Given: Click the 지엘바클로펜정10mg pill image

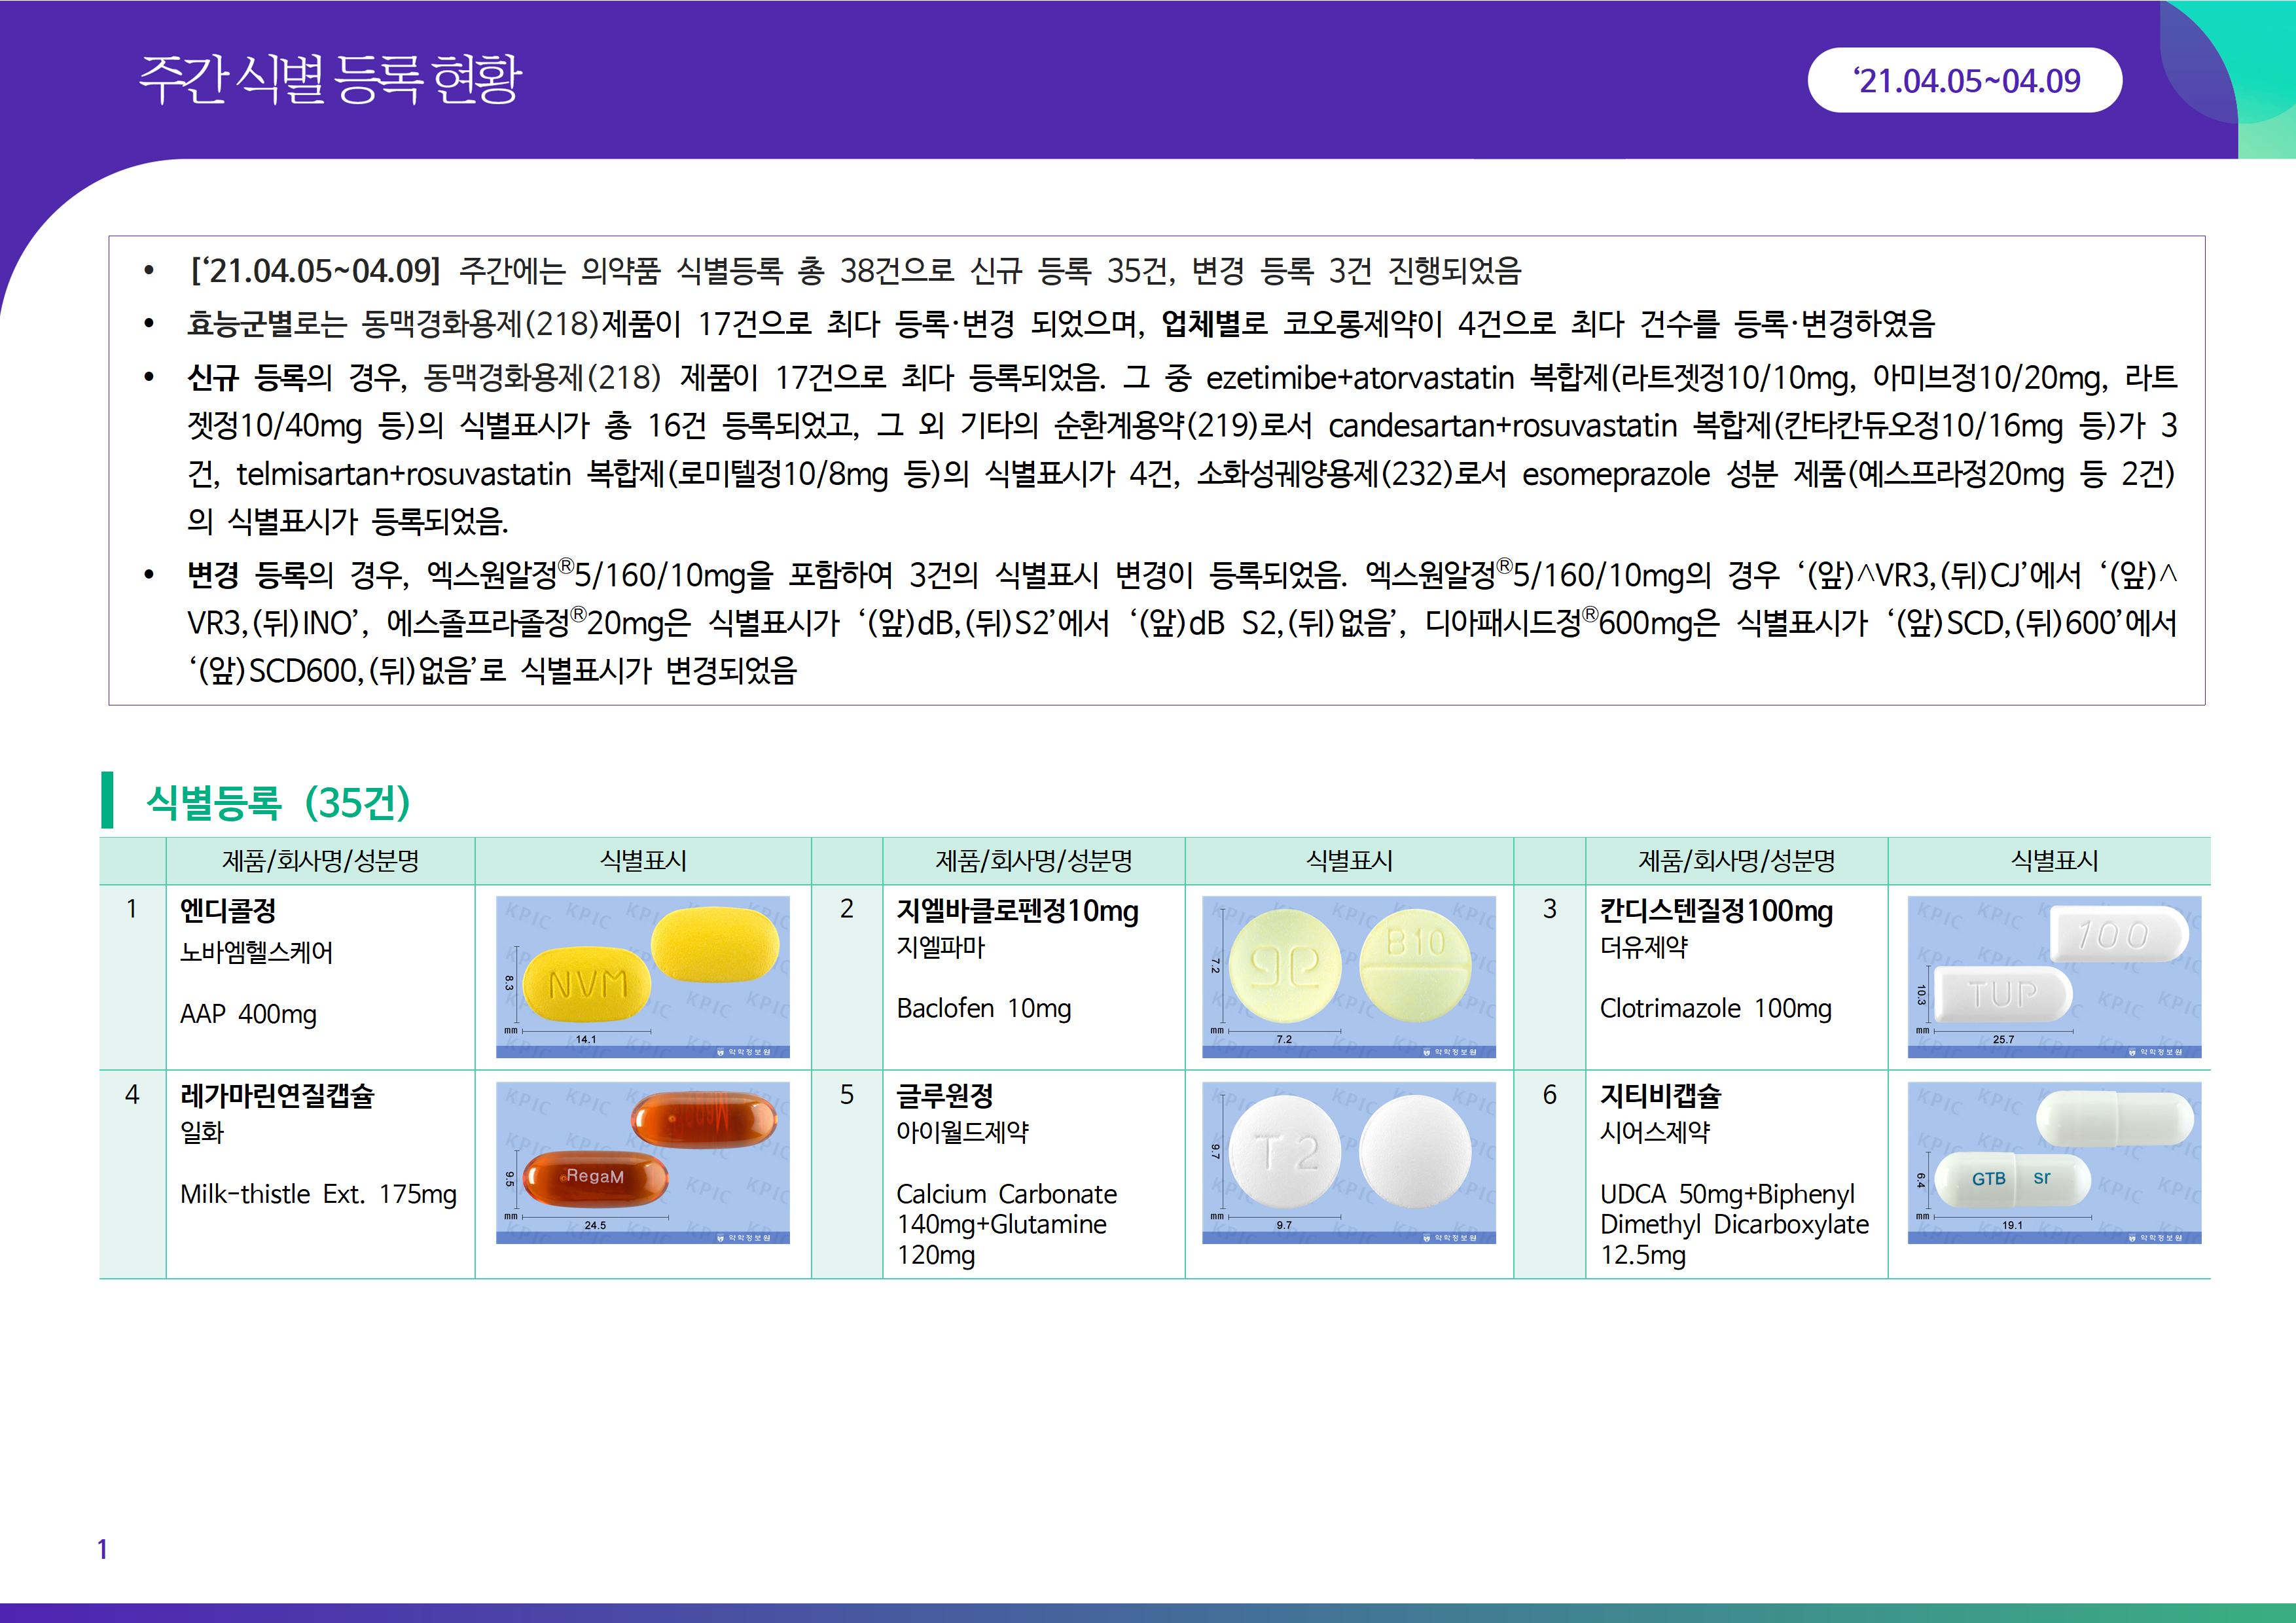Looking at the screenshot, I should point(1348,976).
